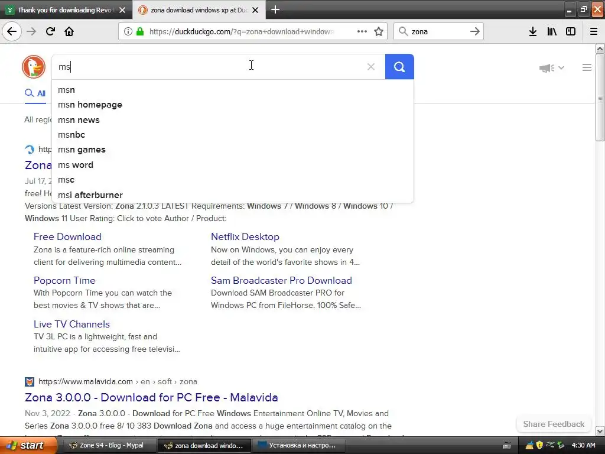Image resolution: width=605 pixels, height=454 pixels.
Task: Open the Windows Start menu
Action: pos(28,446)
